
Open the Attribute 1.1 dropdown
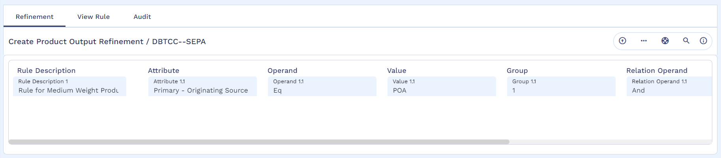(x=202, y=86)
